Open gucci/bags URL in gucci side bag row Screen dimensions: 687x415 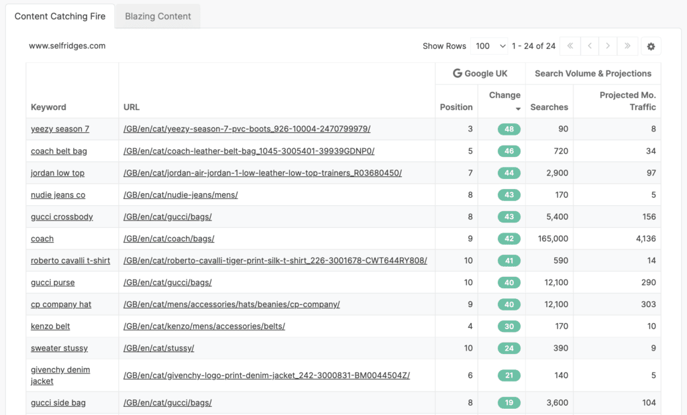coord(167,403)
